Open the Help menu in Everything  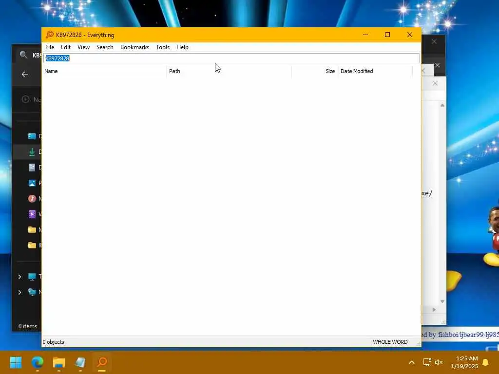pyautogui.click(x=182, y=47)
